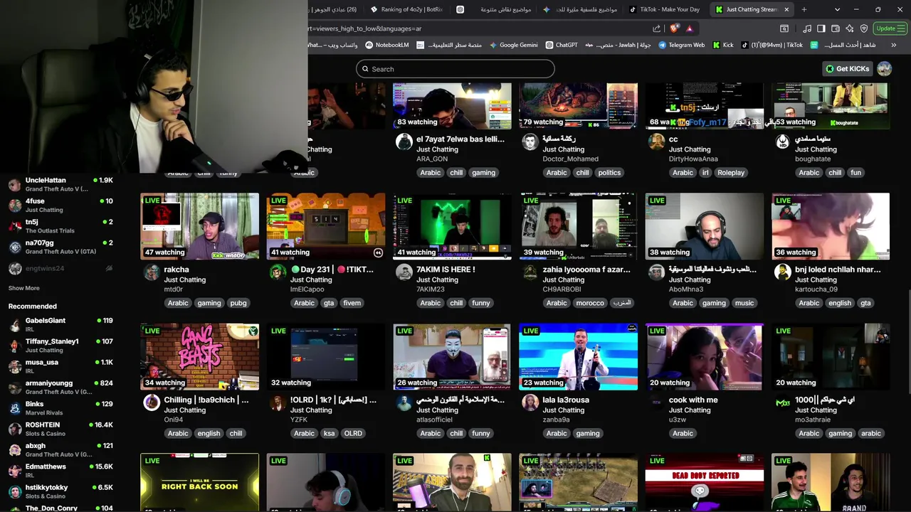Click the OLRD tag under YZFK stream
The image size is (911, 512).
tap(353, 433)
